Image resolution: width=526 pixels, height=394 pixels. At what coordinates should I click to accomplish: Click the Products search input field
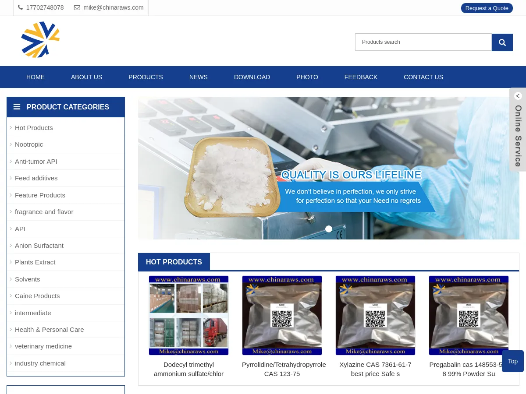[x=423, y=42]
